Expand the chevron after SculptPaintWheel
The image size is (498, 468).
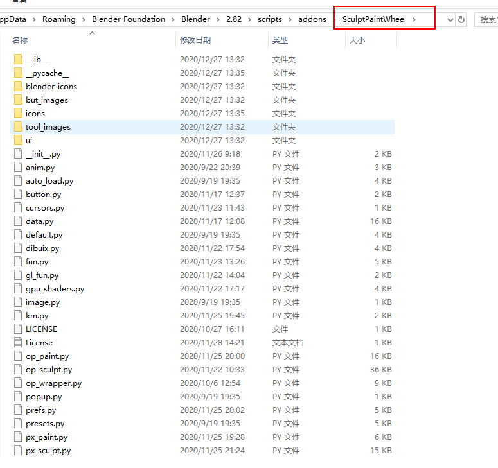(414, 19)
